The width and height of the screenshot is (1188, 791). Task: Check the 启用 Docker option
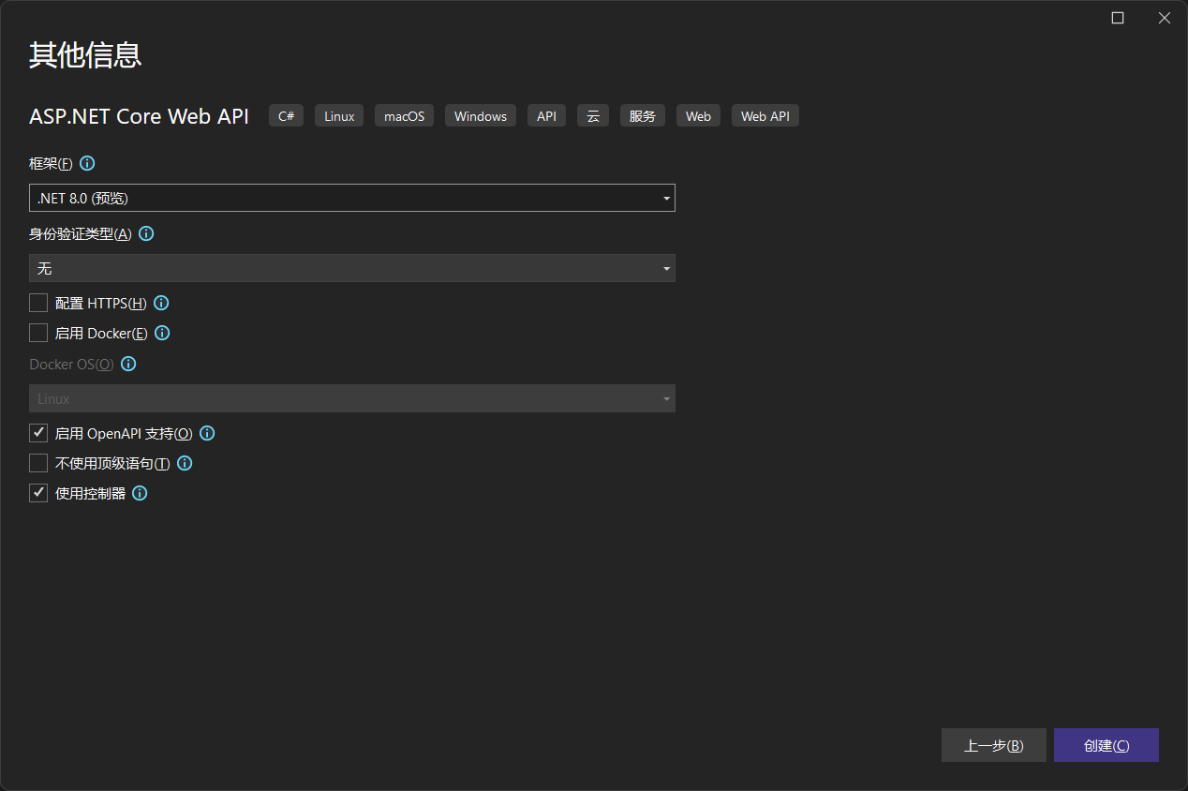click(38, 333)
